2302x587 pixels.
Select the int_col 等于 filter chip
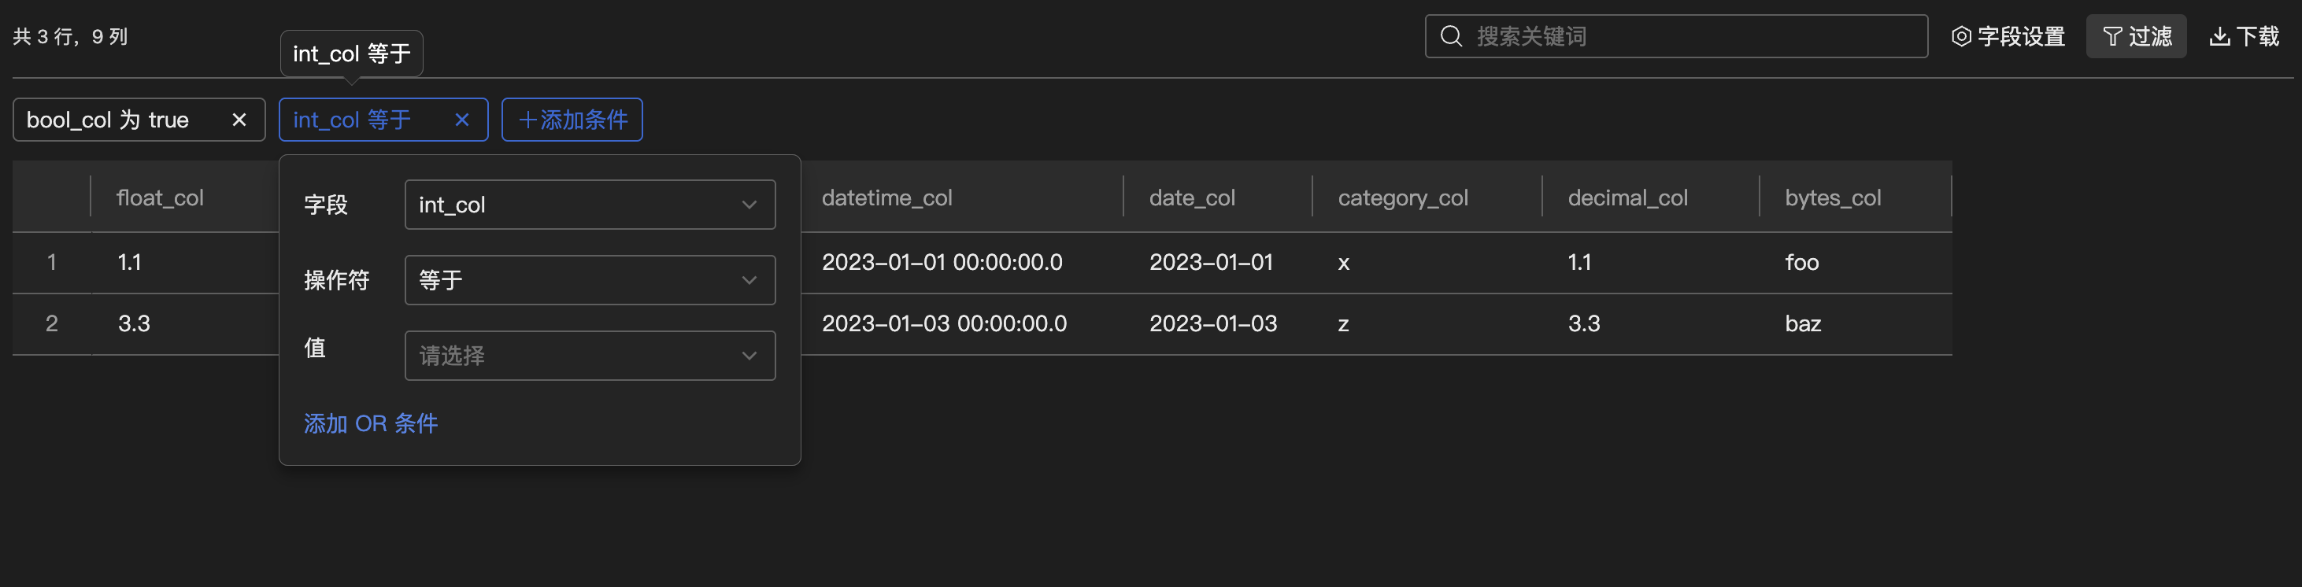[x=352, y=120]
